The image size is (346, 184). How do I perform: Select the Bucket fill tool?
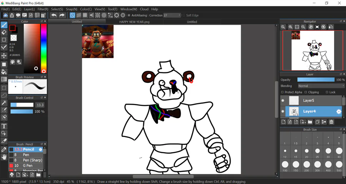click(x=4, y=72)
